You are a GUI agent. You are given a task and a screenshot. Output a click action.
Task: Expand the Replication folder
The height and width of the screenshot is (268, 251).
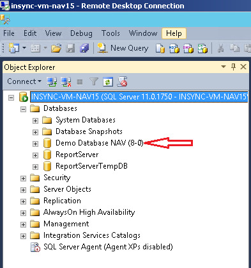pos(23,202)
